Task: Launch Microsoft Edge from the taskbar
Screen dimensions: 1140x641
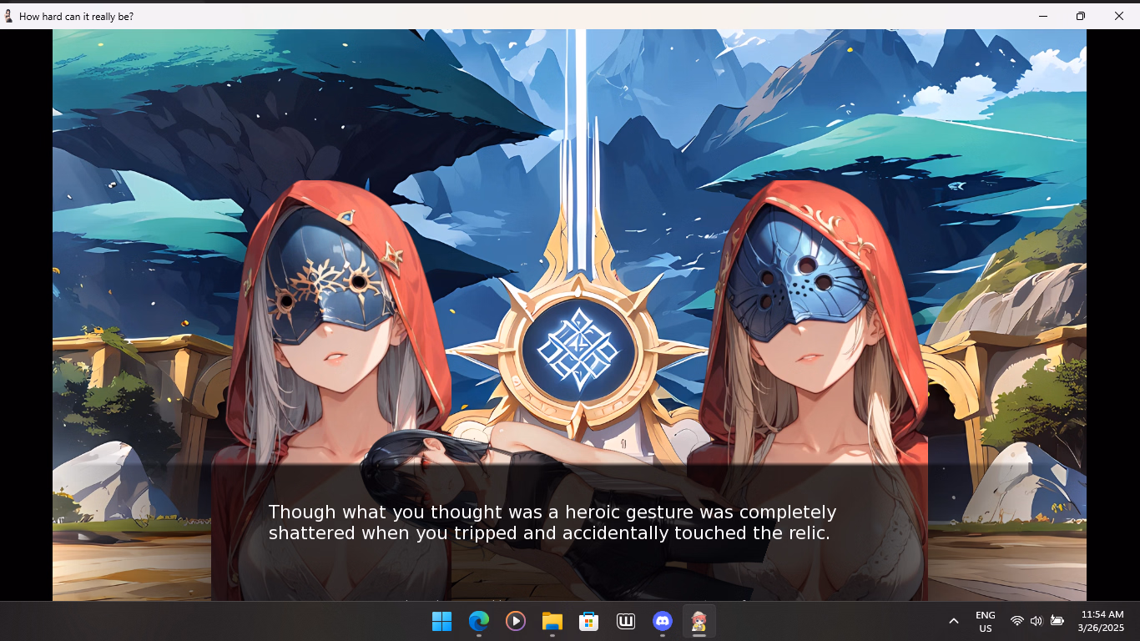Action: (x=478, y=621)
